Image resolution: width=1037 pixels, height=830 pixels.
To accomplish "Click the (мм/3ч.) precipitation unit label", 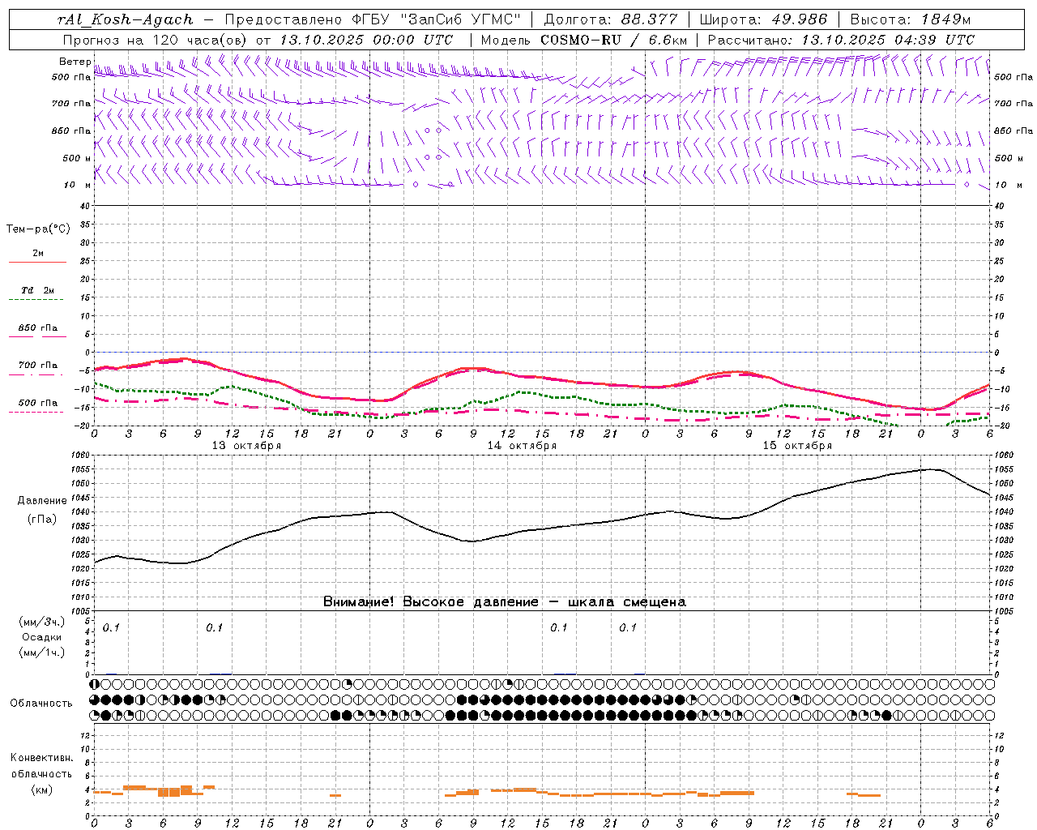I will click(x=42, y=622).
